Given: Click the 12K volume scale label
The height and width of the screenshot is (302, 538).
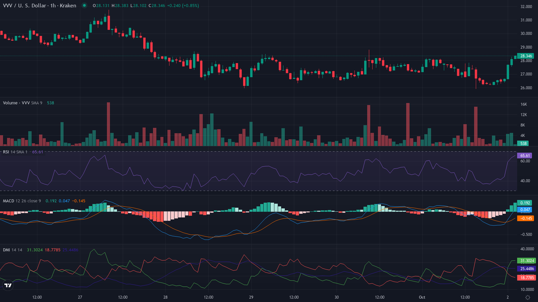Looking at the screenshot, I should (523, 115).
